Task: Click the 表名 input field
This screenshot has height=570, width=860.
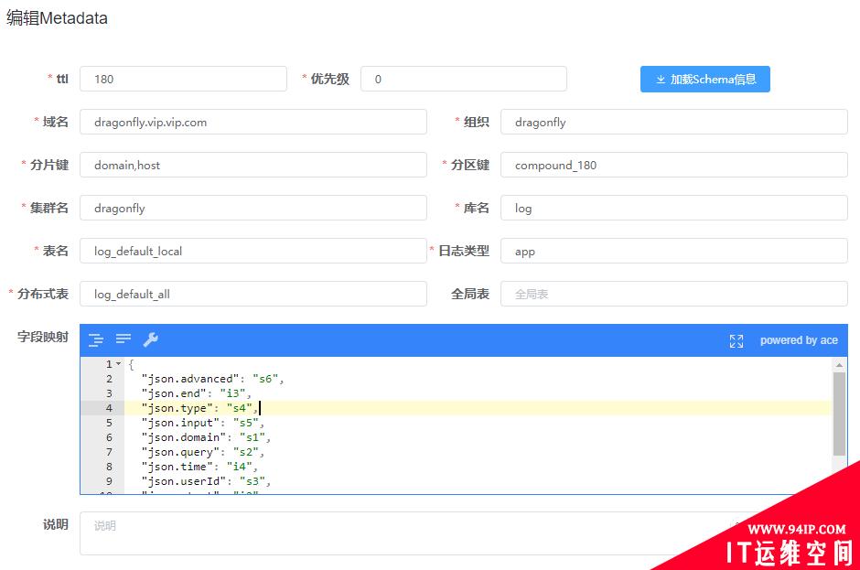Action: point(253,251)
